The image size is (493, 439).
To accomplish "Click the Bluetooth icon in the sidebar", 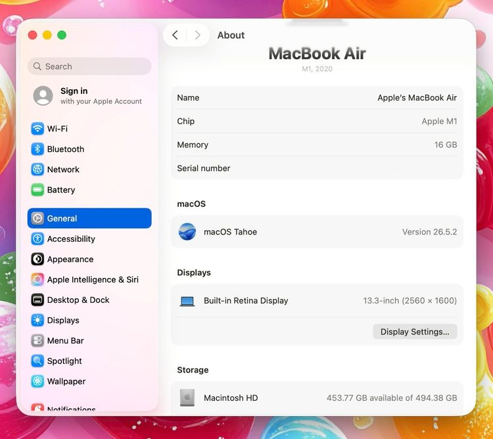I will pyautogui.click(x=37, y=149).
